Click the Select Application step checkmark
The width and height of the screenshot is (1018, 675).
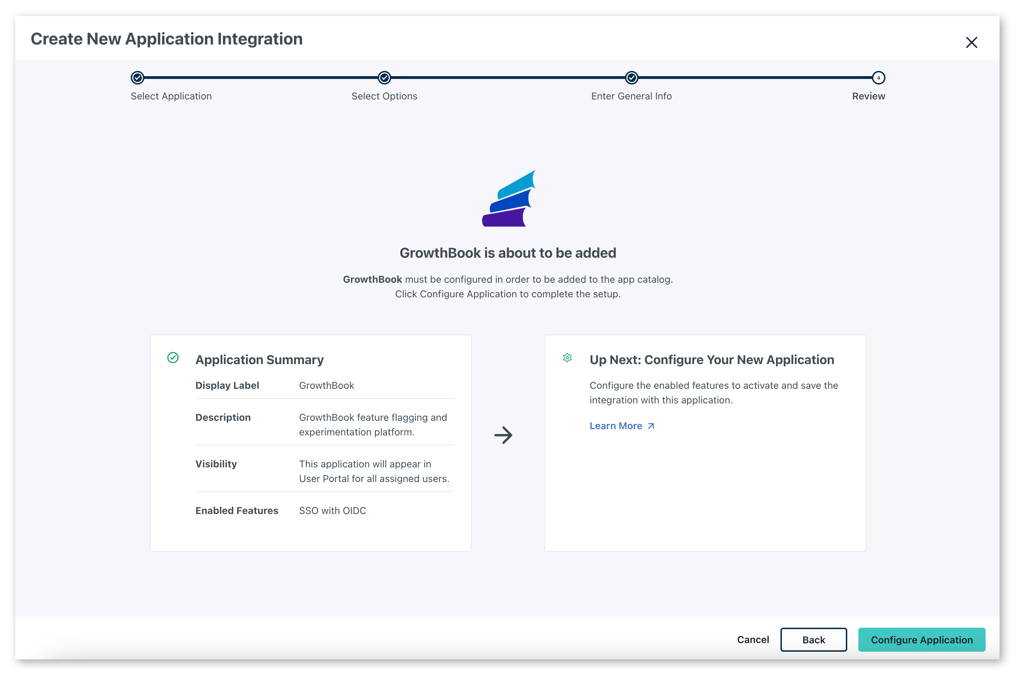coord(137,78)
